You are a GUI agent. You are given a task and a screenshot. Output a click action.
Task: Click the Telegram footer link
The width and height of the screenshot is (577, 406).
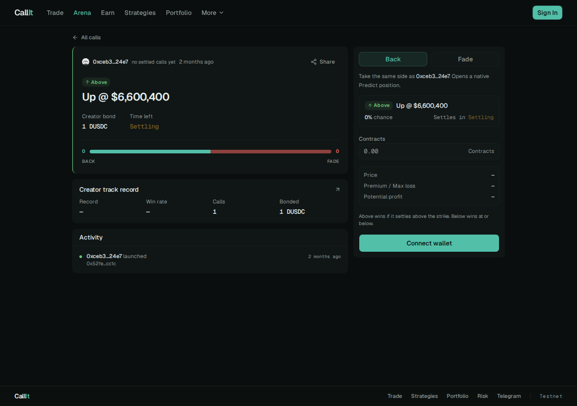click(x=509, y=396)
